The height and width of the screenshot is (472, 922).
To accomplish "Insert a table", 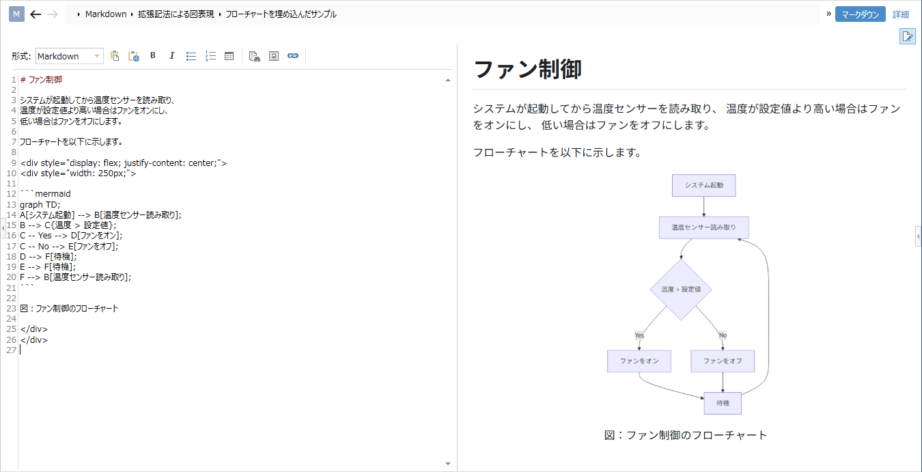I will pyautogui.click(x=229, y=56).
